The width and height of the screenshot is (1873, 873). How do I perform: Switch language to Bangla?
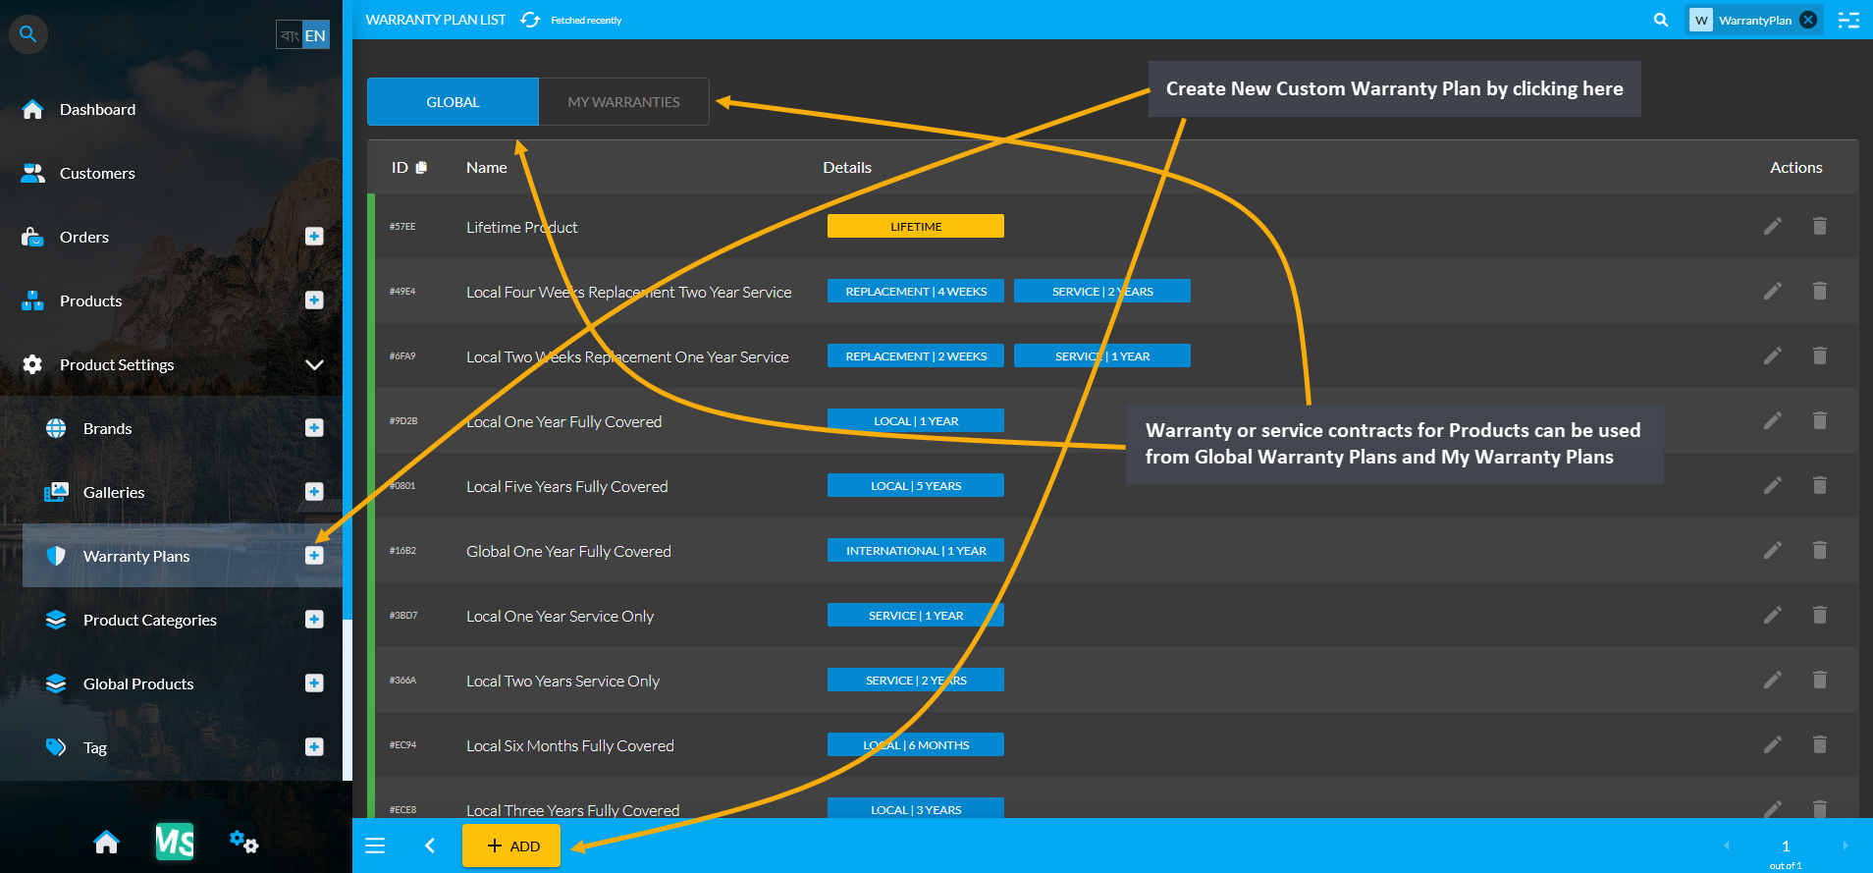[290, 35]
